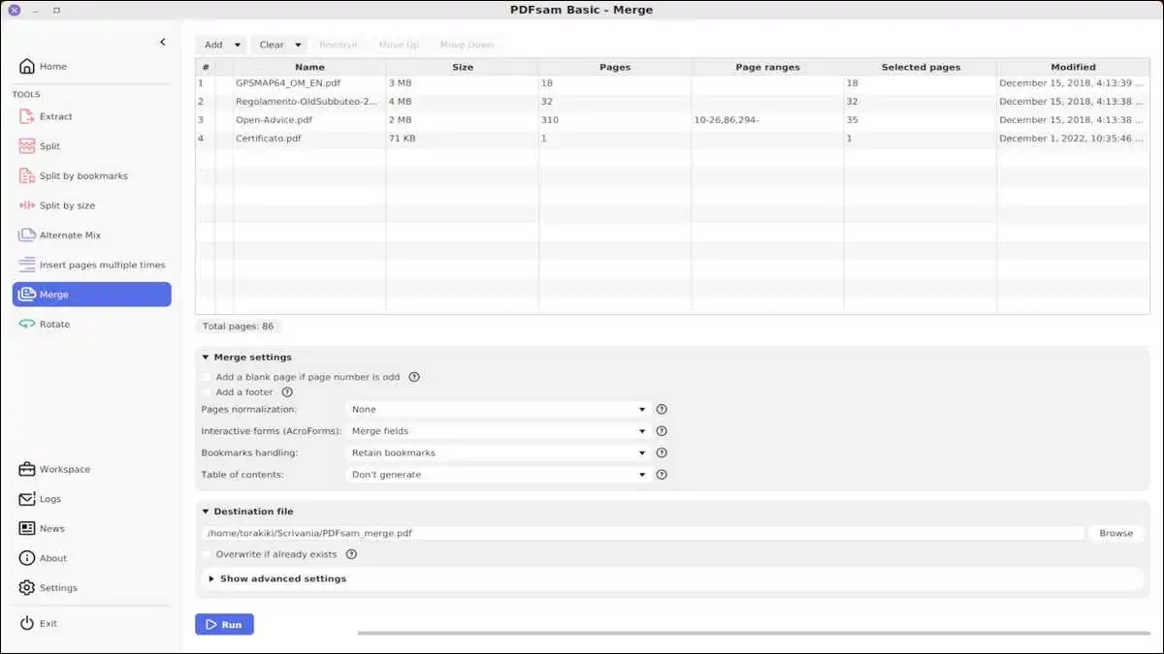Screen dimensions: 1164x654
Task: Click help icon beside Overwrite if already exists
Action: [351, 555]
